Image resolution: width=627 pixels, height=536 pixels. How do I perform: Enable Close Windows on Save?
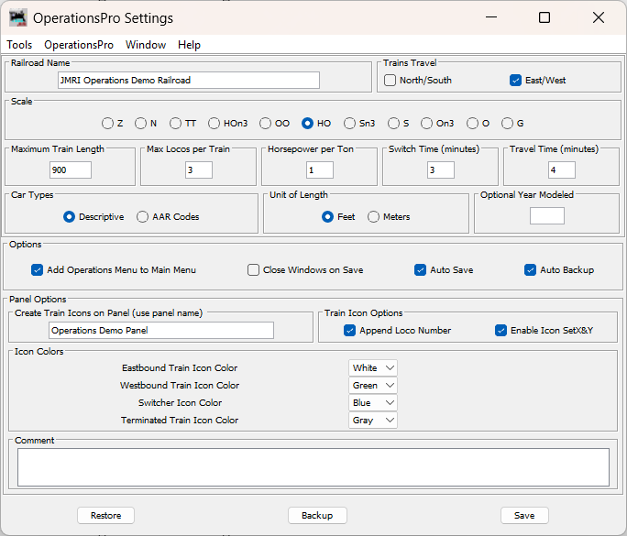point(253,269)
